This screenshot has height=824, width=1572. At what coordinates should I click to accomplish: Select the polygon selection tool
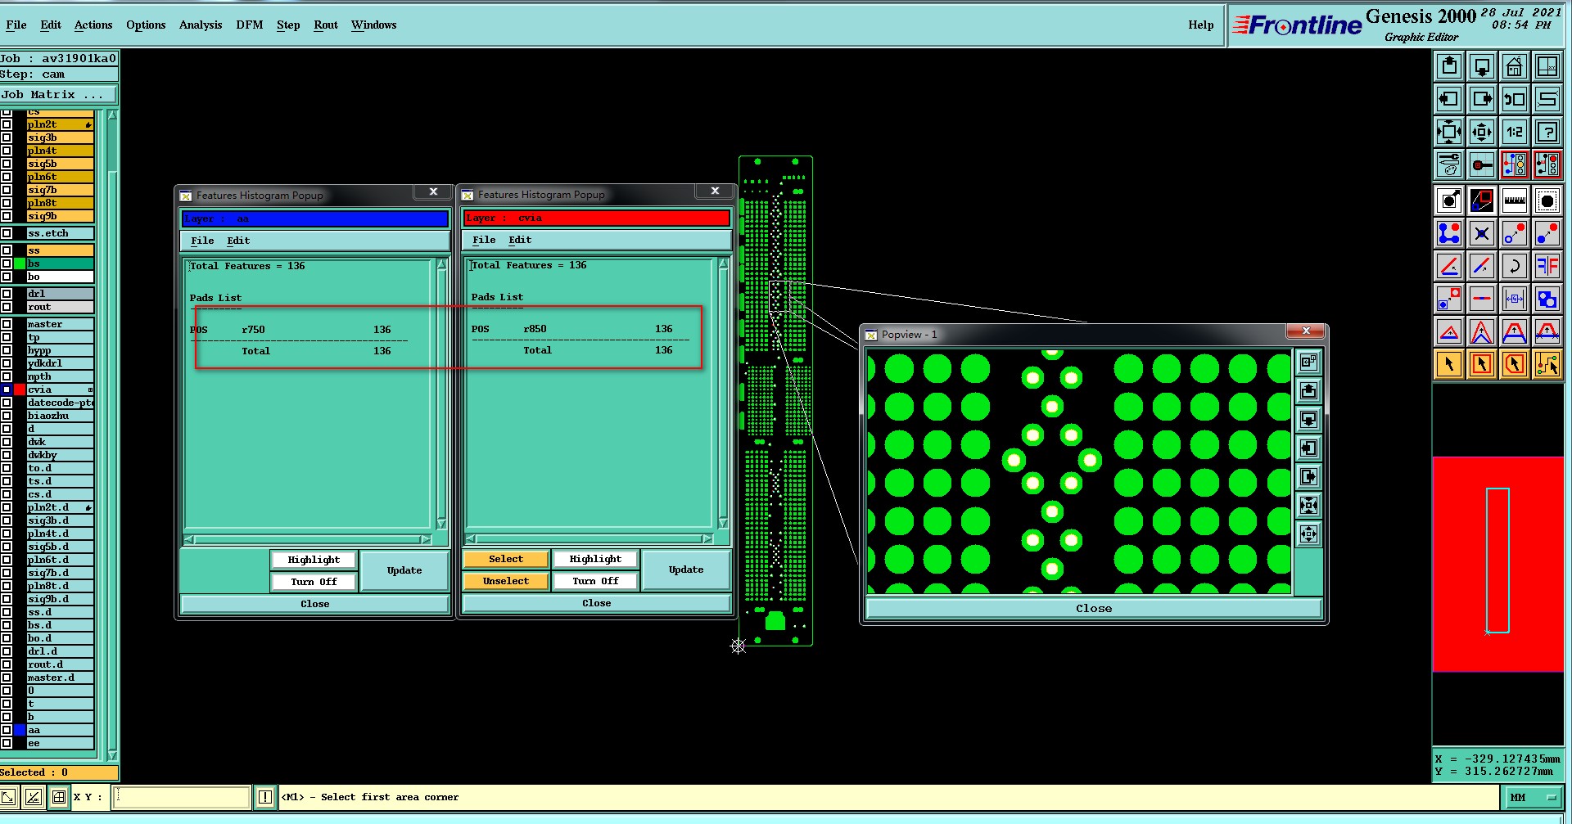pyautogui.click(x=1515, y=364)
